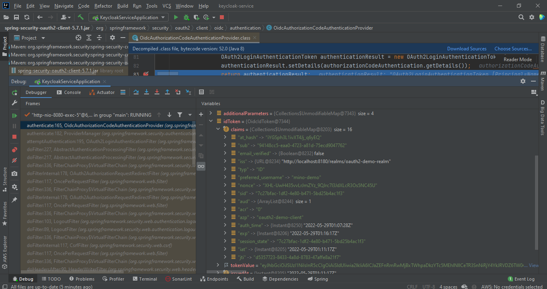Expand the "auth_time" Instant entry
Image resolution: width=547 pixels, height=289 pixels.
coord(225,225)
